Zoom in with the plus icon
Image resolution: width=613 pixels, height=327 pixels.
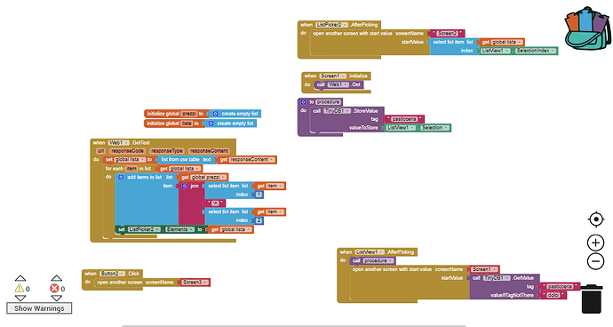tap(596, 243)
